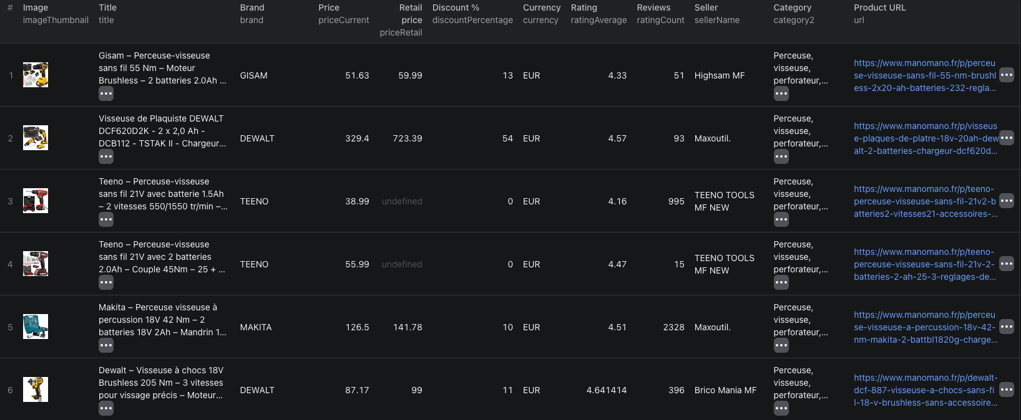Image resolution: width=1021 pixels, height=420 pixels.
Task: Click the rating value 4.57
Action: point(617,138)
